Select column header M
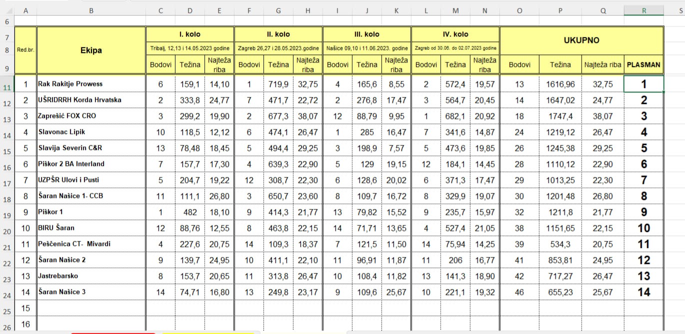This screenshot has width=685, height=334. tap(455, 11)
